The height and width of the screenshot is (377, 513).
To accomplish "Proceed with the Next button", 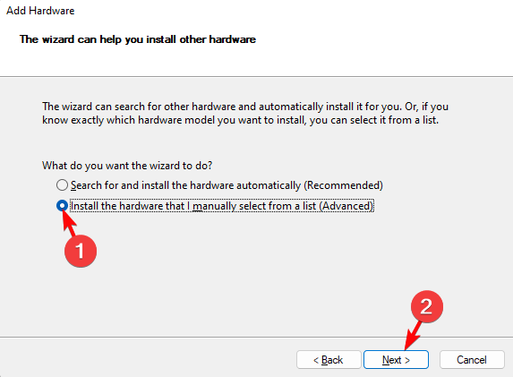I will coord(396,360).
